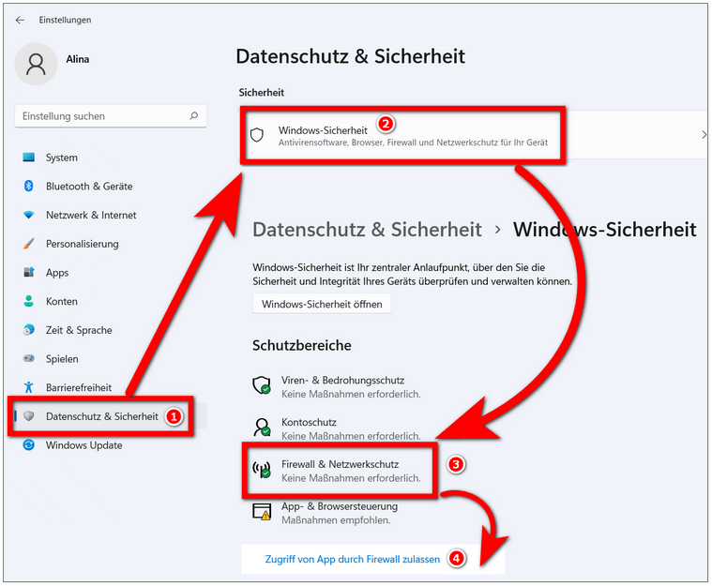Image resolution: width=712 pixels, height=586 pixels.
Task: Click the Sicherheit section label
Action: 262,92
